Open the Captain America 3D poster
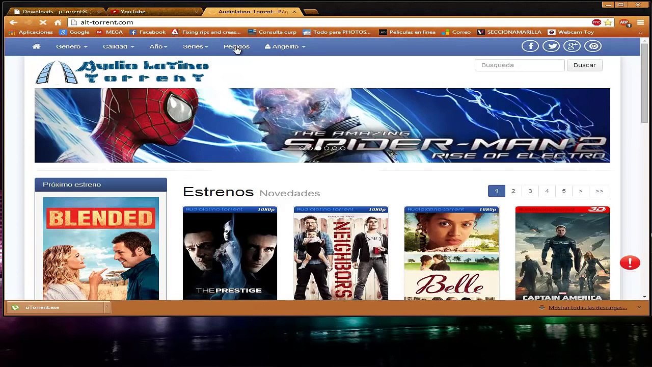 (562, 253)
